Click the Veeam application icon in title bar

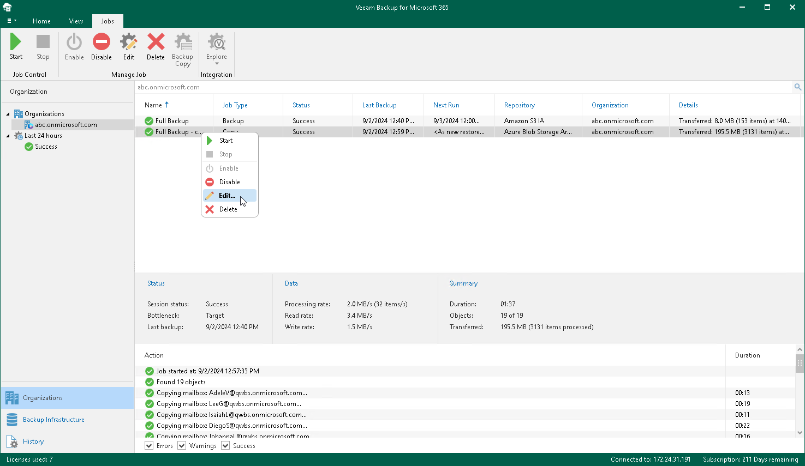tap(7, 7)
